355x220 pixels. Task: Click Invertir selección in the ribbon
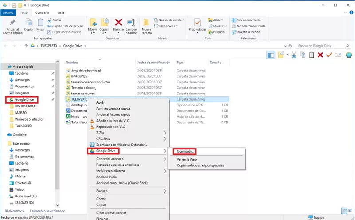point(248,32)
